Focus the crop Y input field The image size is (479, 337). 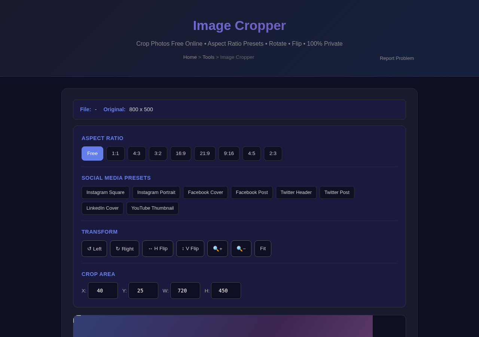(x=143, y=291)
